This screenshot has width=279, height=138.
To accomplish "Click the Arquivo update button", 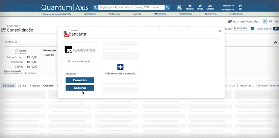I will pyautogui.click(x=80, y=88).
